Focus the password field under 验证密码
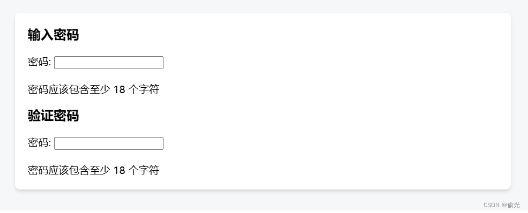This screenshot has height=213, width=528. coord(109,143)
